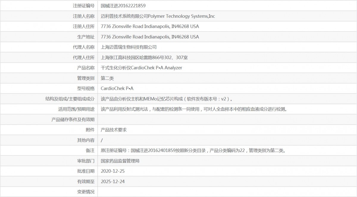Click the 产品储存条件及有效期 label
This screenshot has width=357, height=197.
[x=73, y=119]
